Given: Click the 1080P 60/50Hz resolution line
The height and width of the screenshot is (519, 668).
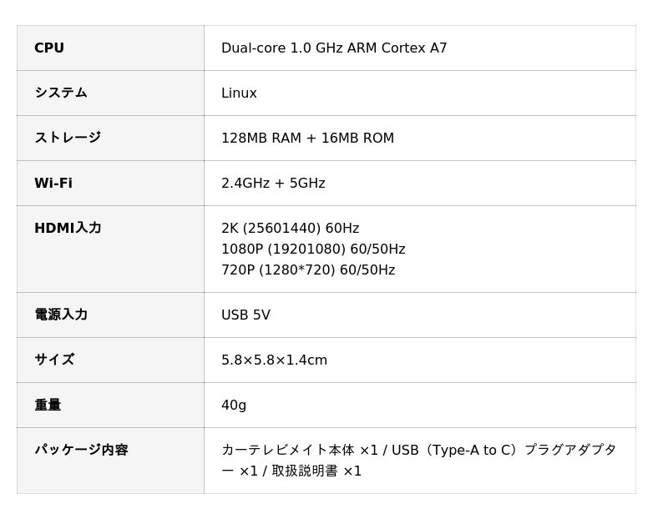Looking at the screenshot, I should pyautogui.click(x=313, y=249).
